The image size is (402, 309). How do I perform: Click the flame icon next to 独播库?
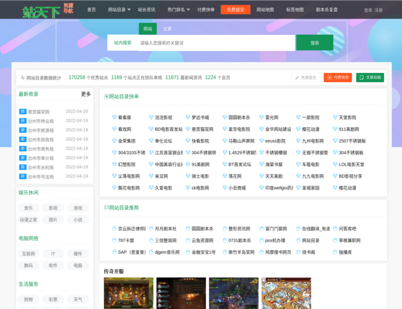335,252
